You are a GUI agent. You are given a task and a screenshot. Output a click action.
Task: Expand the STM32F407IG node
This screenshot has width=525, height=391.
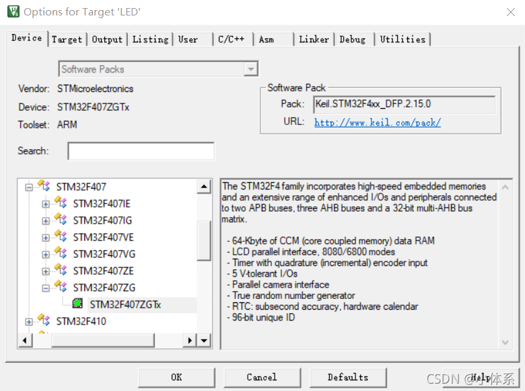tap(46, 221)
